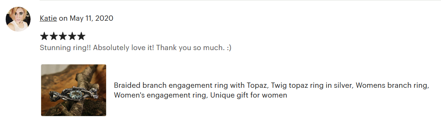Click the smiley emoticon ending the review
Viewport: 441px width, 139px height.
(229, 48)
